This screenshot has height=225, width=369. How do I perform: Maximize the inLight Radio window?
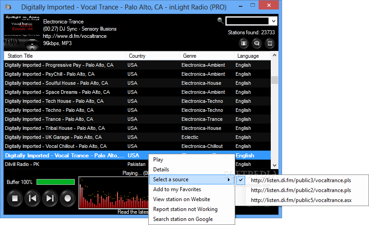(253, 5)
